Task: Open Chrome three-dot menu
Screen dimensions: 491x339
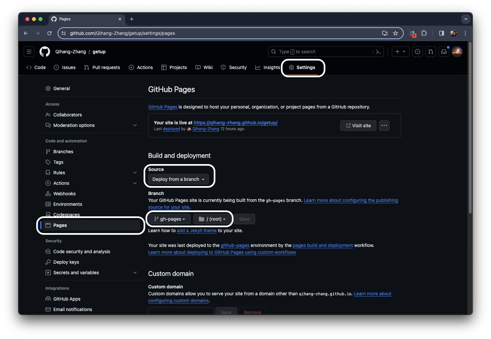Action: coord(465,33)
